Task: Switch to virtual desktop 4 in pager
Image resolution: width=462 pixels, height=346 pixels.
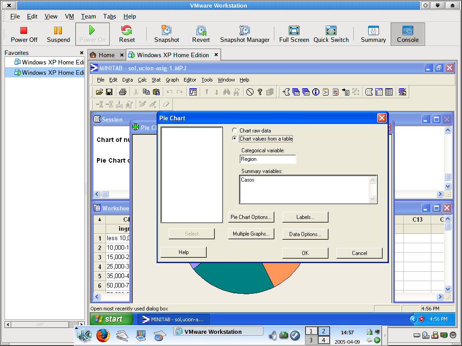Action: coord(323,340)
